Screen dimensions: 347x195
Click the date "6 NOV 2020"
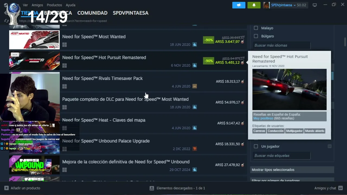(181, 66)
